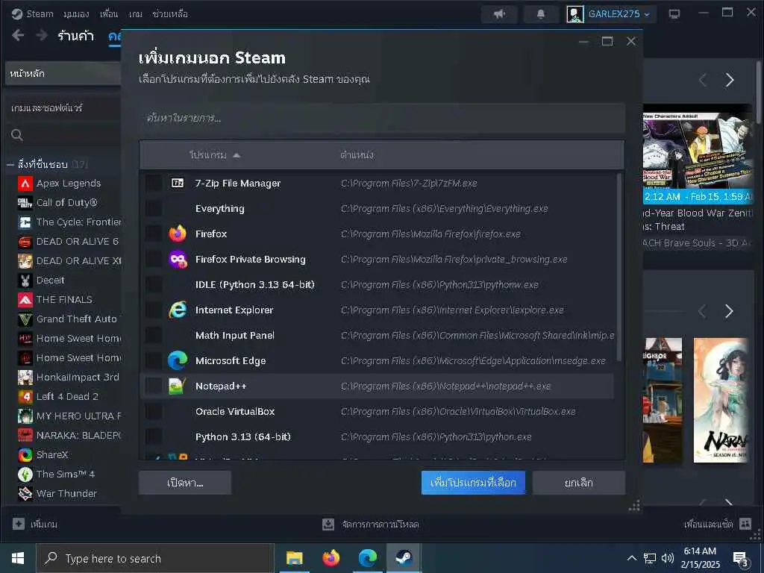Go back with Steam's left arrow

point(18,36)
